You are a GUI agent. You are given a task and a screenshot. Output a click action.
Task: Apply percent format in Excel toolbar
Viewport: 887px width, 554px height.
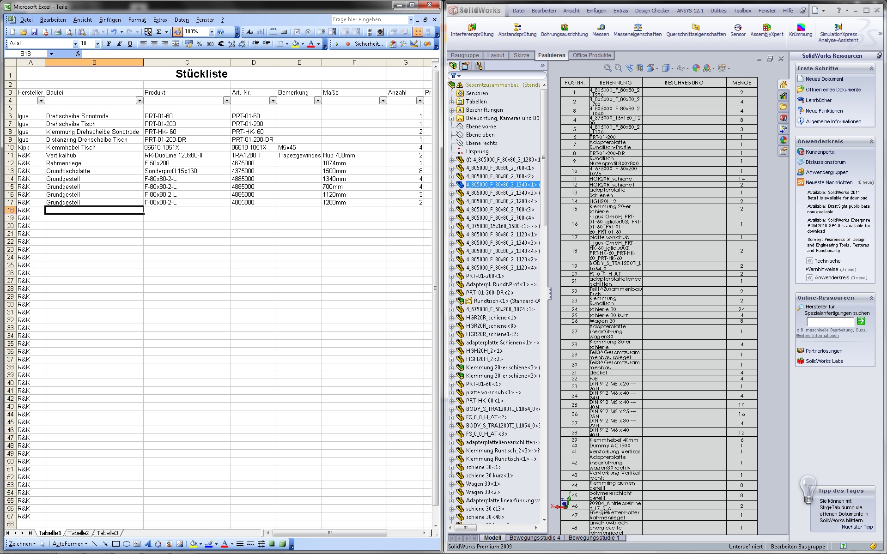tap(199, 44)
